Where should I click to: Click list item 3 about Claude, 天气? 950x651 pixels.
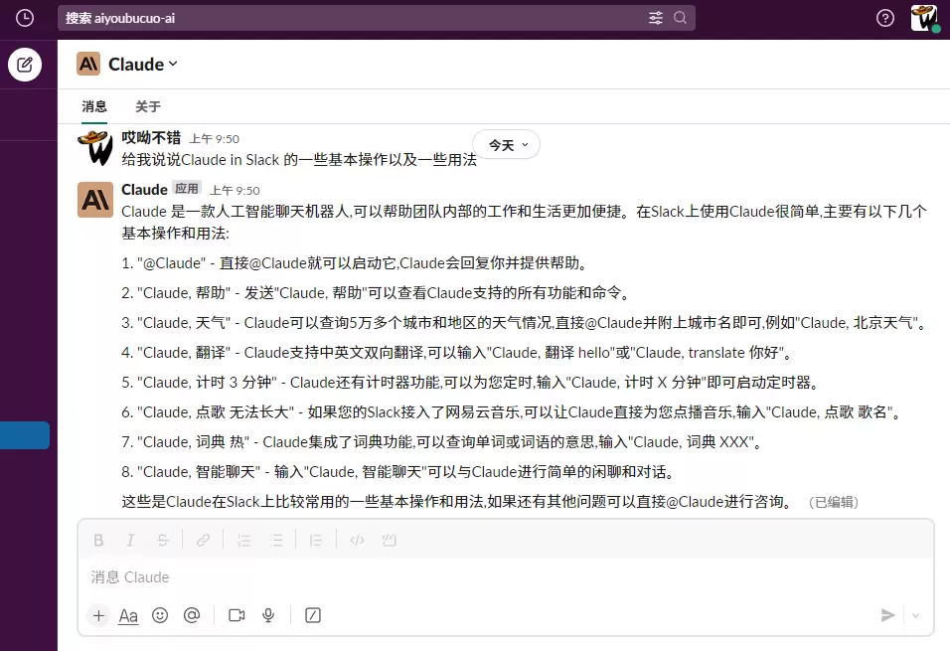(x=526, y=323)
